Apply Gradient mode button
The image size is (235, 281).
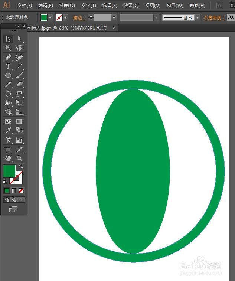[14, 190]
